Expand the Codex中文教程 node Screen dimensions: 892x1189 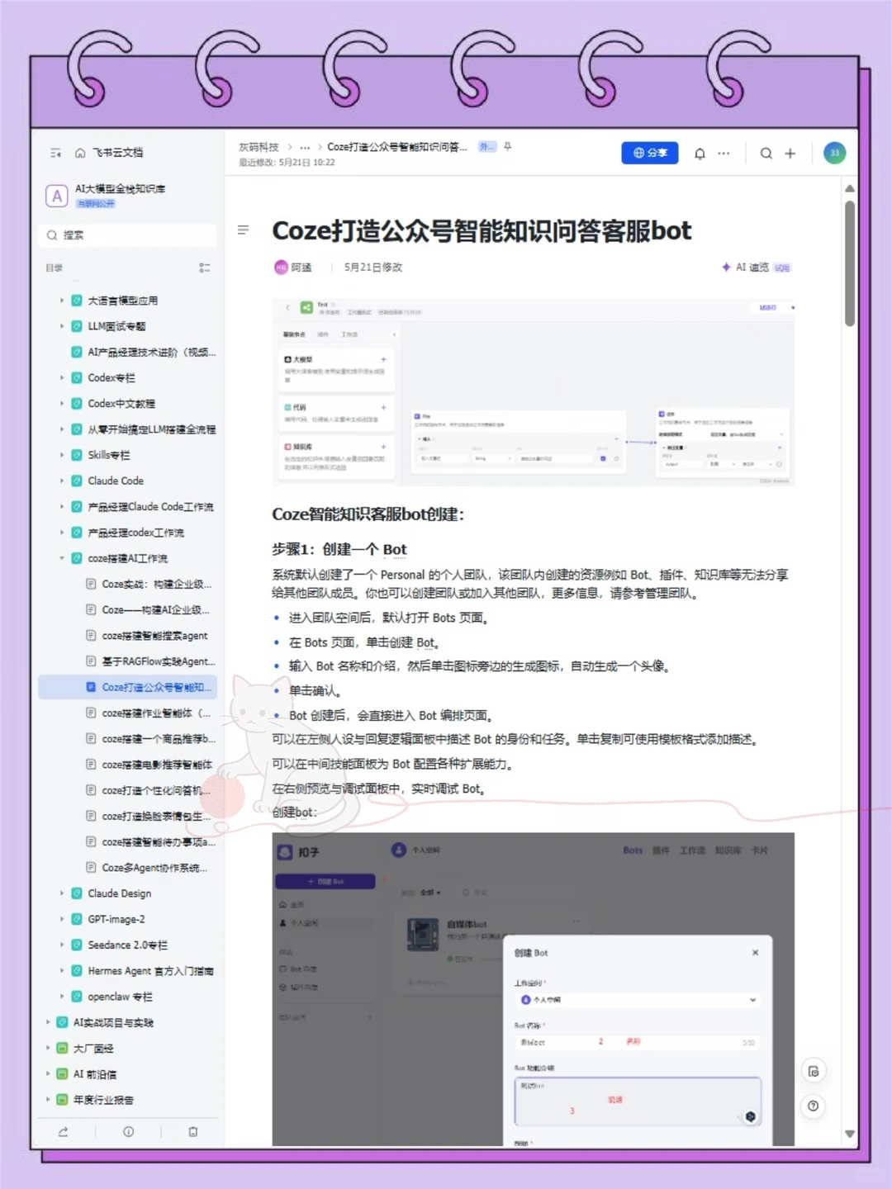[61, 403]
